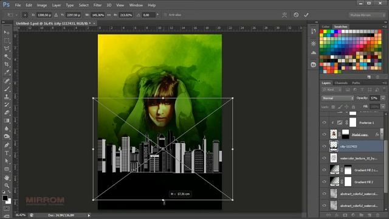Pick the yellow swatch in the top row of the Swatches panel
389x219 pixels.
click(325, 32)
